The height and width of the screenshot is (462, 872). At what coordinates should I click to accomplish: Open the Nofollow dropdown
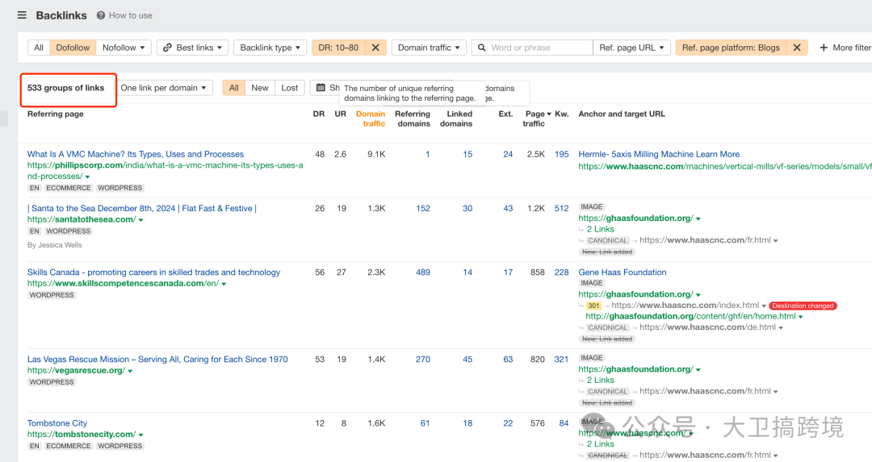point(124,48)
